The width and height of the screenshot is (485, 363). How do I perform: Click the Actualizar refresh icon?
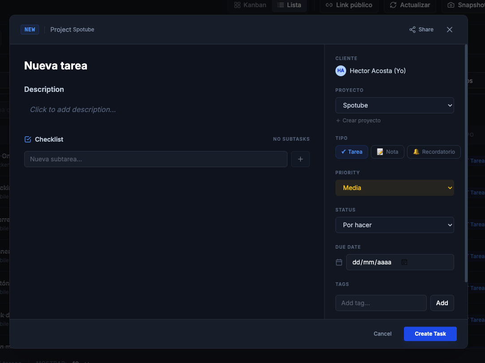click(394, 5)
